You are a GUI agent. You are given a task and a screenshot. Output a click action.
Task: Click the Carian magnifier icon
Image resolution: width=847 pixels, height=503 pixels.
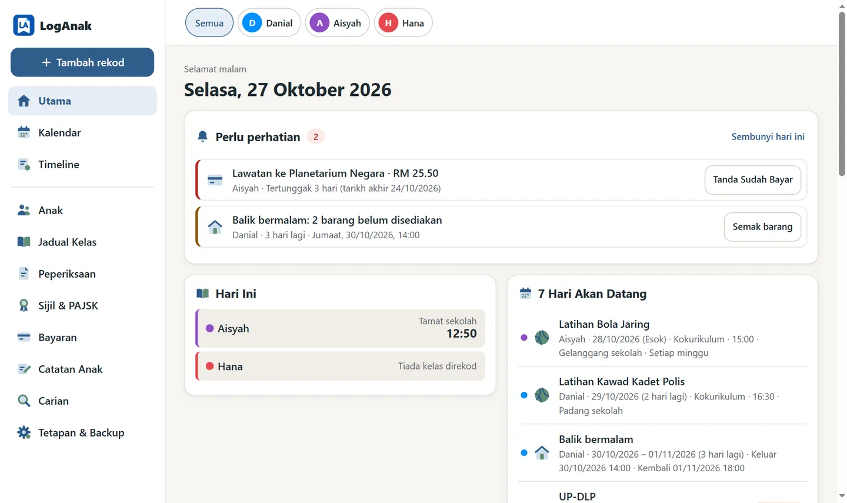point(24,401)
